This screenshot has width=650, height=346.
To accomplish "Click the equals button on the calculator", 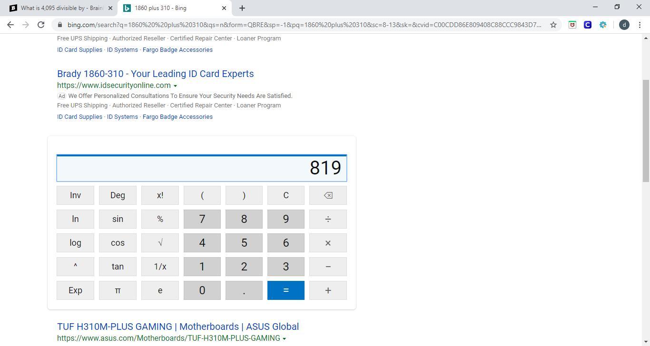I will point(286,290).
